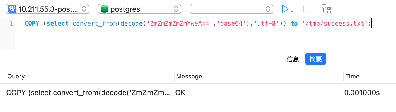Image resolution: width=396 pixels, height=112 pixels.
Task: Switch to the 信息 tab
Action: click(293, 59)
